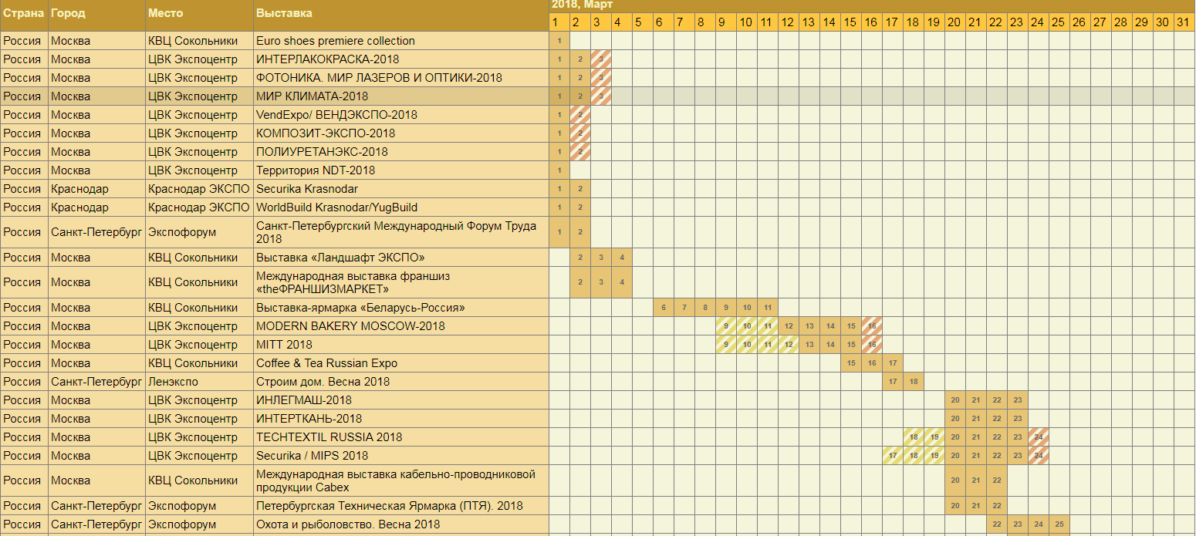The image size is (1196, 536).
Task: Click the Страна column header
Action: (23, 13)
